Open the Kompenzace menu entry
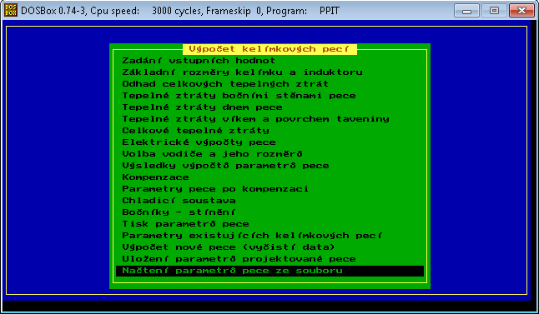The height and width of the screenshot is (314, 539). [155, 177]
